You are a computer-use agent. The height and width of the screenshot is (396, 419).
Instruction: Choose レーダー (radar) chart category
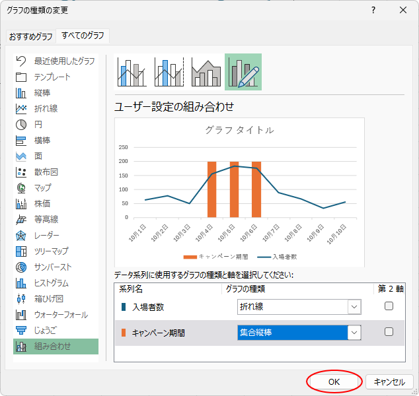click(46, 236)
